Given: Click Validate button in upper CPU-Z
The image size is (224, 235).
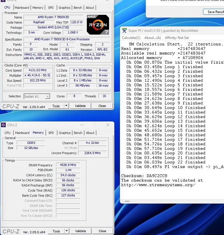Looking at the screenshot, I should (x=80, y=106).
